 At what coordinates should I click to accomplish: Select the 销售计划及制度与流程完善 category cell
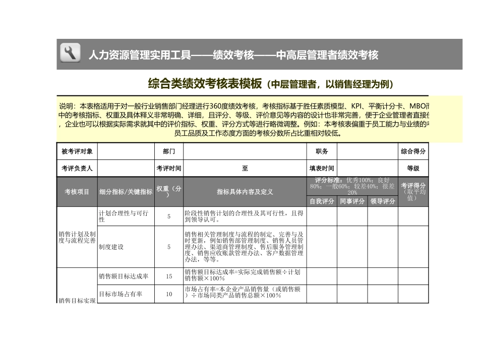77,237
